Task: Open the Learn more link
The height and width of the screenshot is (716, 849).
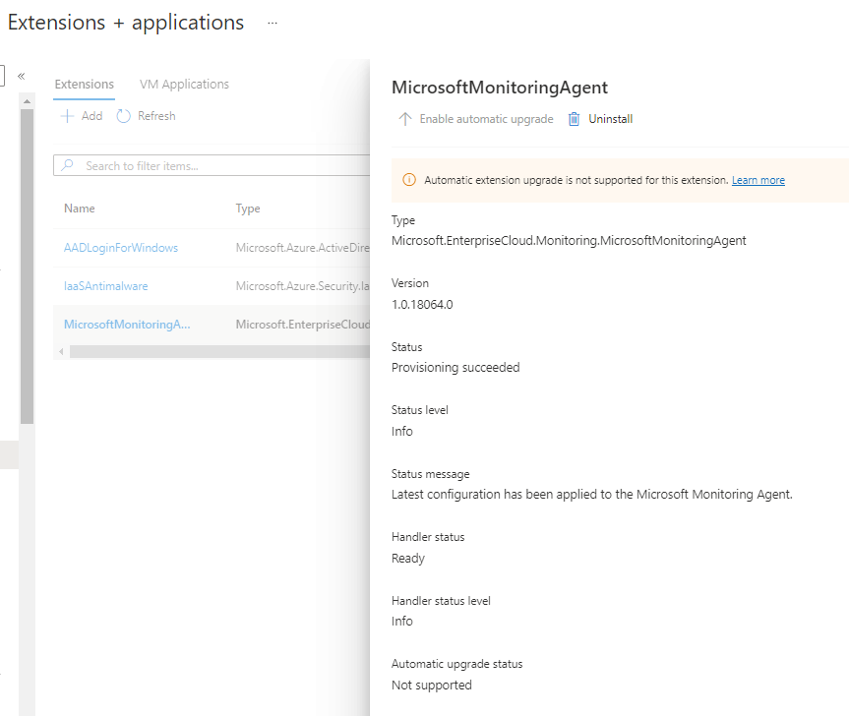Action: [758, 181]
